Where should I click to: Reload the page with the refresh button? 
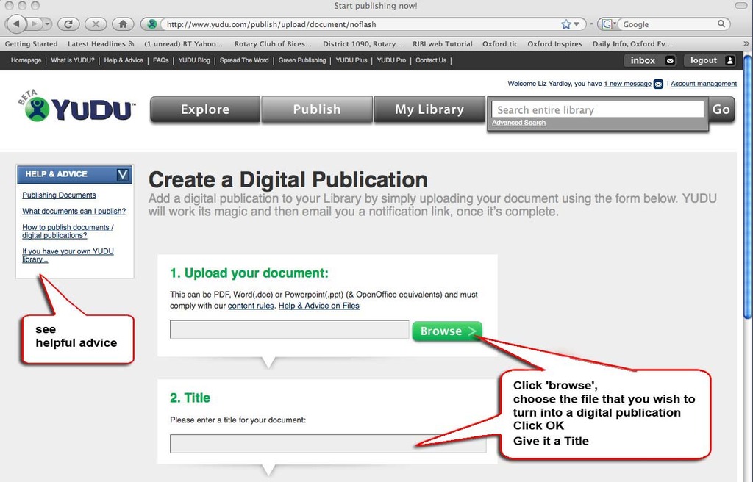pos(68,24)
